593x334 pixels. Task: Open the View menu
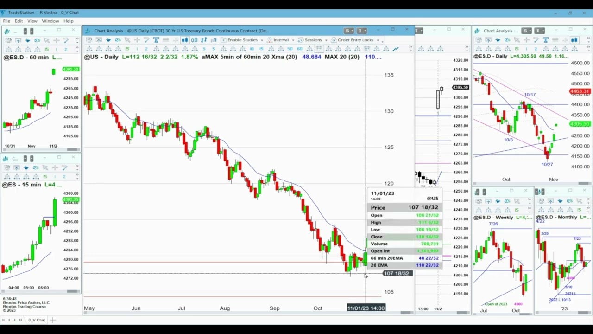(x=32, y=21)
